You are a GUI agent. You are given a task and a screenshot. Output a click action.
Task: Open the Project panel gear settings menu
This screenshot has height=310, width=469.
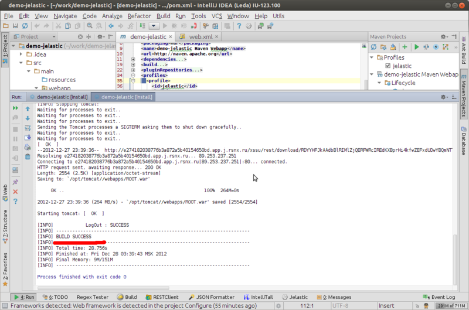coord(100,36)
